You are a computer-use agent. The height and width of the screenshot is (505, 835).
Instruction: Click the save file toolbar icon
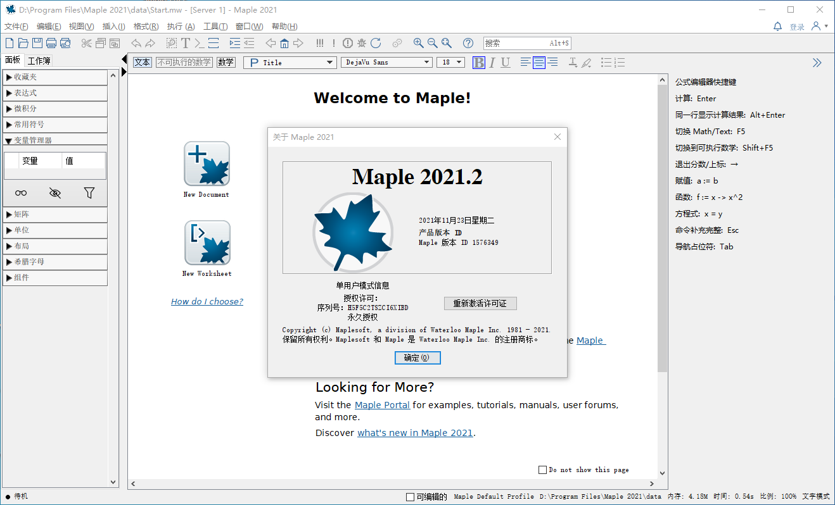click(x=37, y=43)
